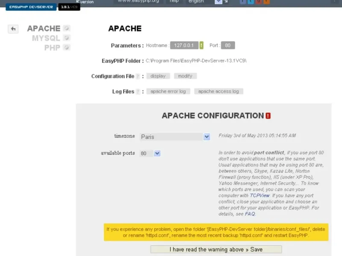
Task: Click the icon next to PHP in sidebar
Action: coord(67,47)
